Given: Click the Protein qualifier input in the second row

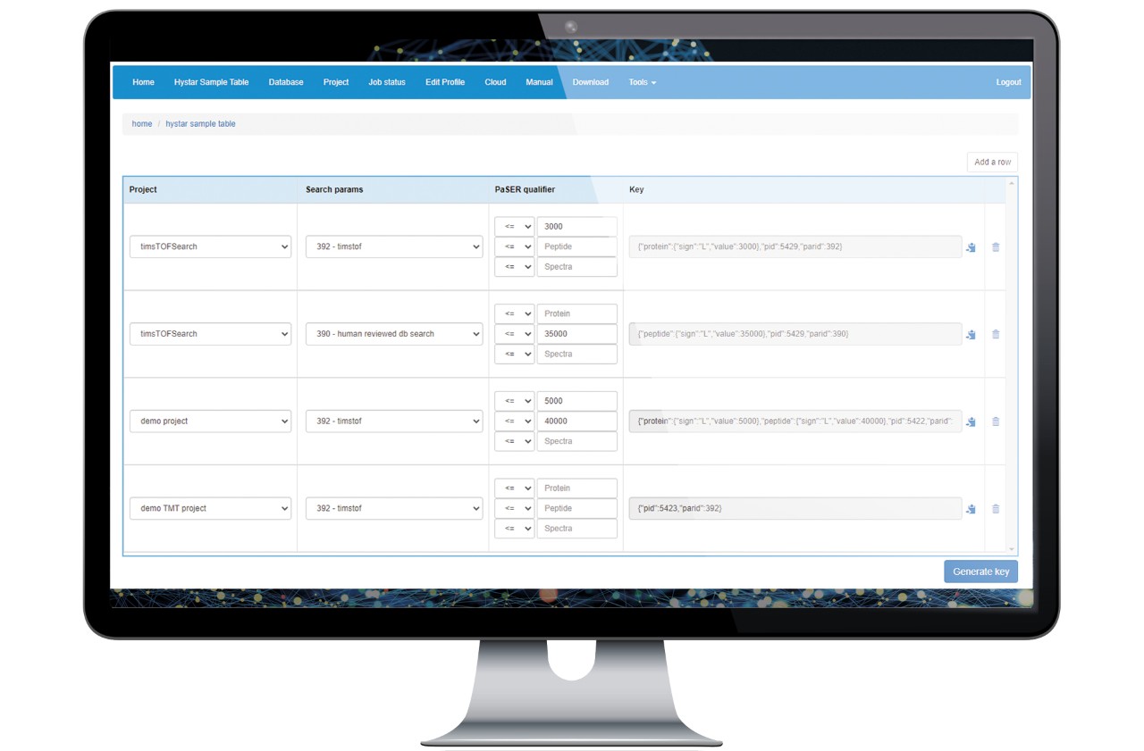Looking at the screenshot, I should pyautogui.click(x=576, y=313).
